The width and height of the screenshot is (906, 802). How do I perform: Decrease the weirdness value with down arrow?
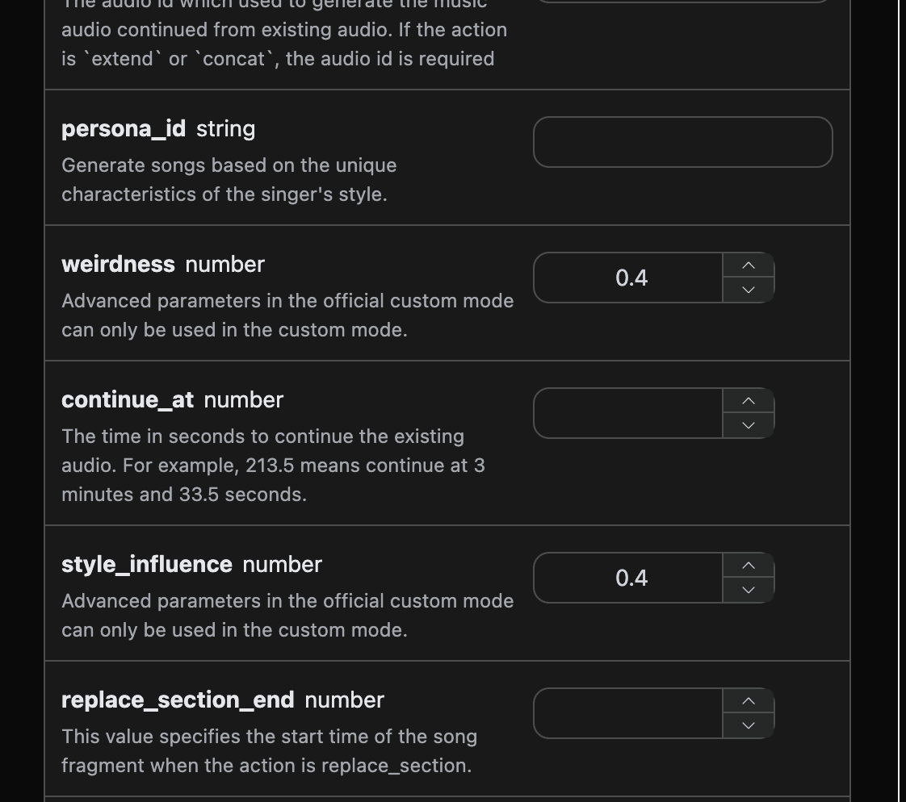(x=749, y=290)
